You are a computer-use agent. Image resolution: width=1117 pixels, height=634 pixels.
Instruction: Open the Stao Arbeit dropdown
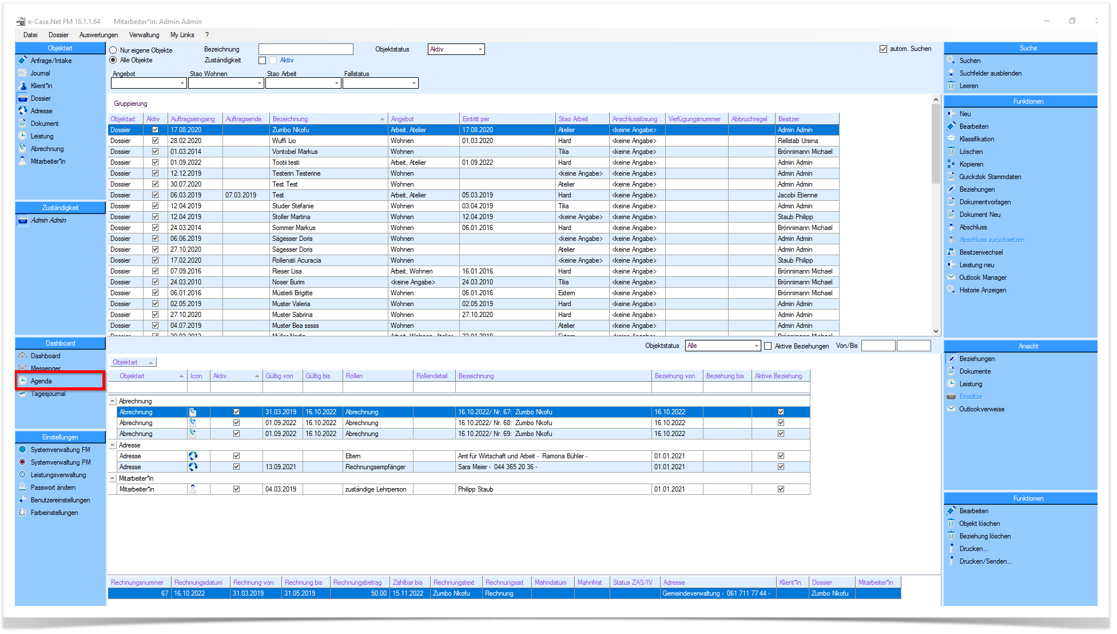(337, 84)
